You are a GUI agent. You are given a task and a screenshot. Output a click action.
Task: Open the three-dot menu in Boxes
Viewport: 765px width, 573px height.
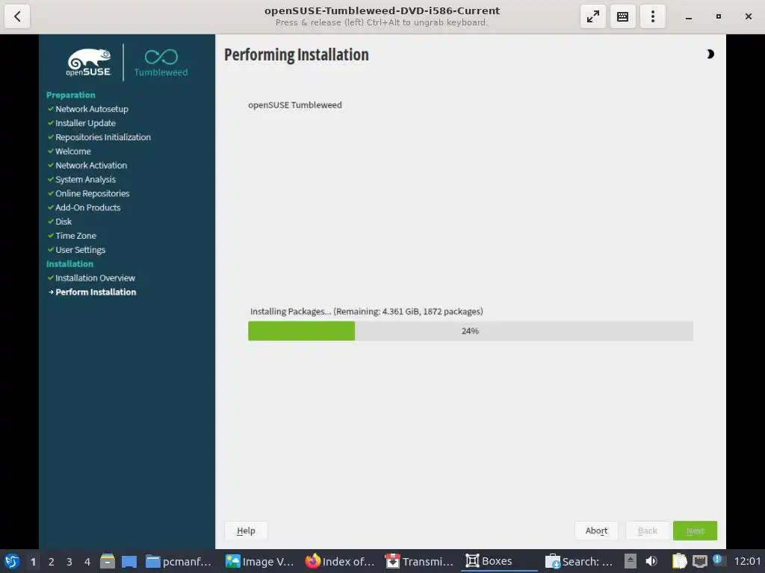(x=652, y=16)
